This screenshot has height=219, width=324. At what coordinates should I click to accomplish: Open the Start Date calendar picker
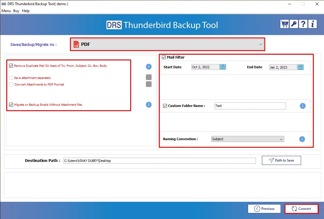click(x=223, y=67)
